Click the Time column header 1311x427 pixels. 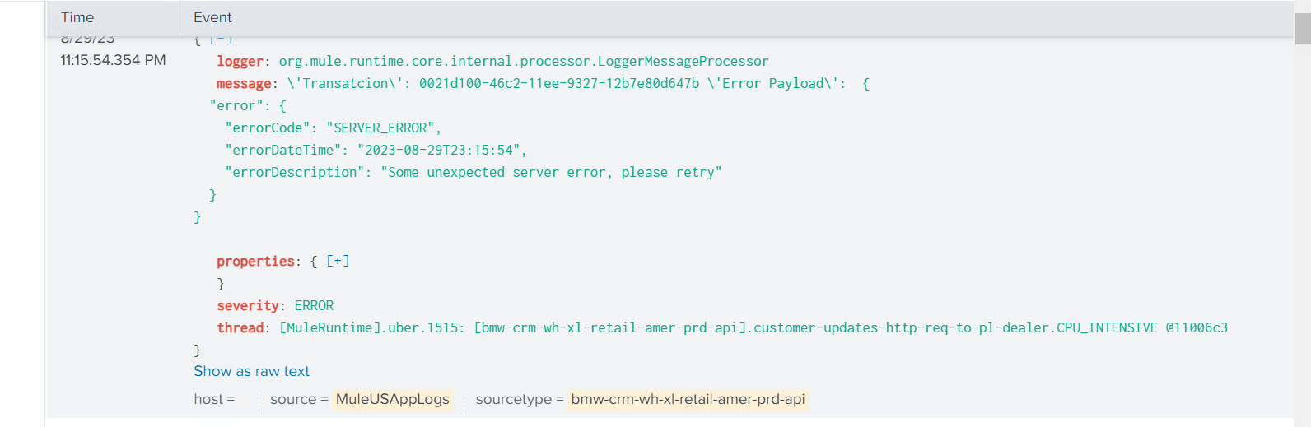(77, 17)
